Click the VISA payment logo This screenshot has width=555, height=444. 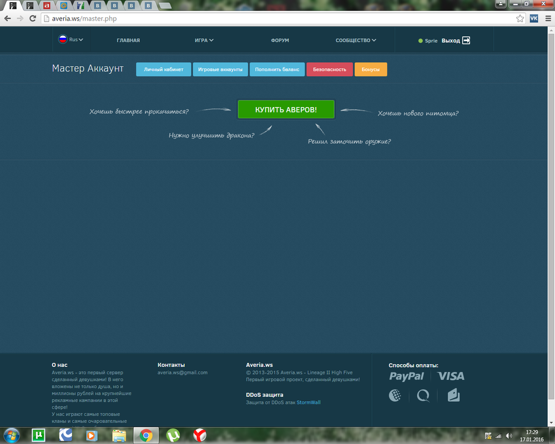click(451, 376)
